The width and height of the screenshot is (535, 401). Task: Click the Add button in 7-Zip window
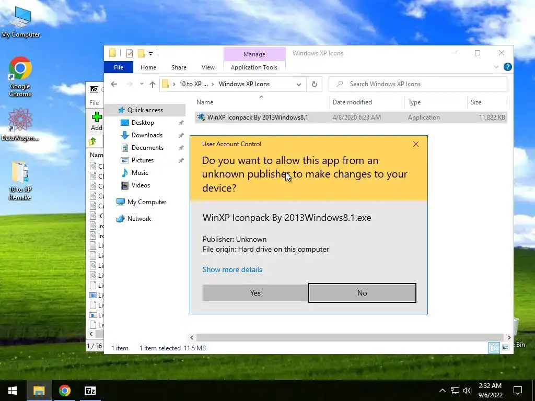tap(97, 121)
